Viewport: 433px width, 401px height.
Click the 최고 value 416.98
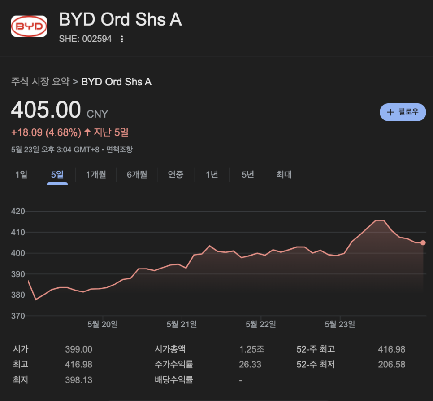tap(79, 365)
